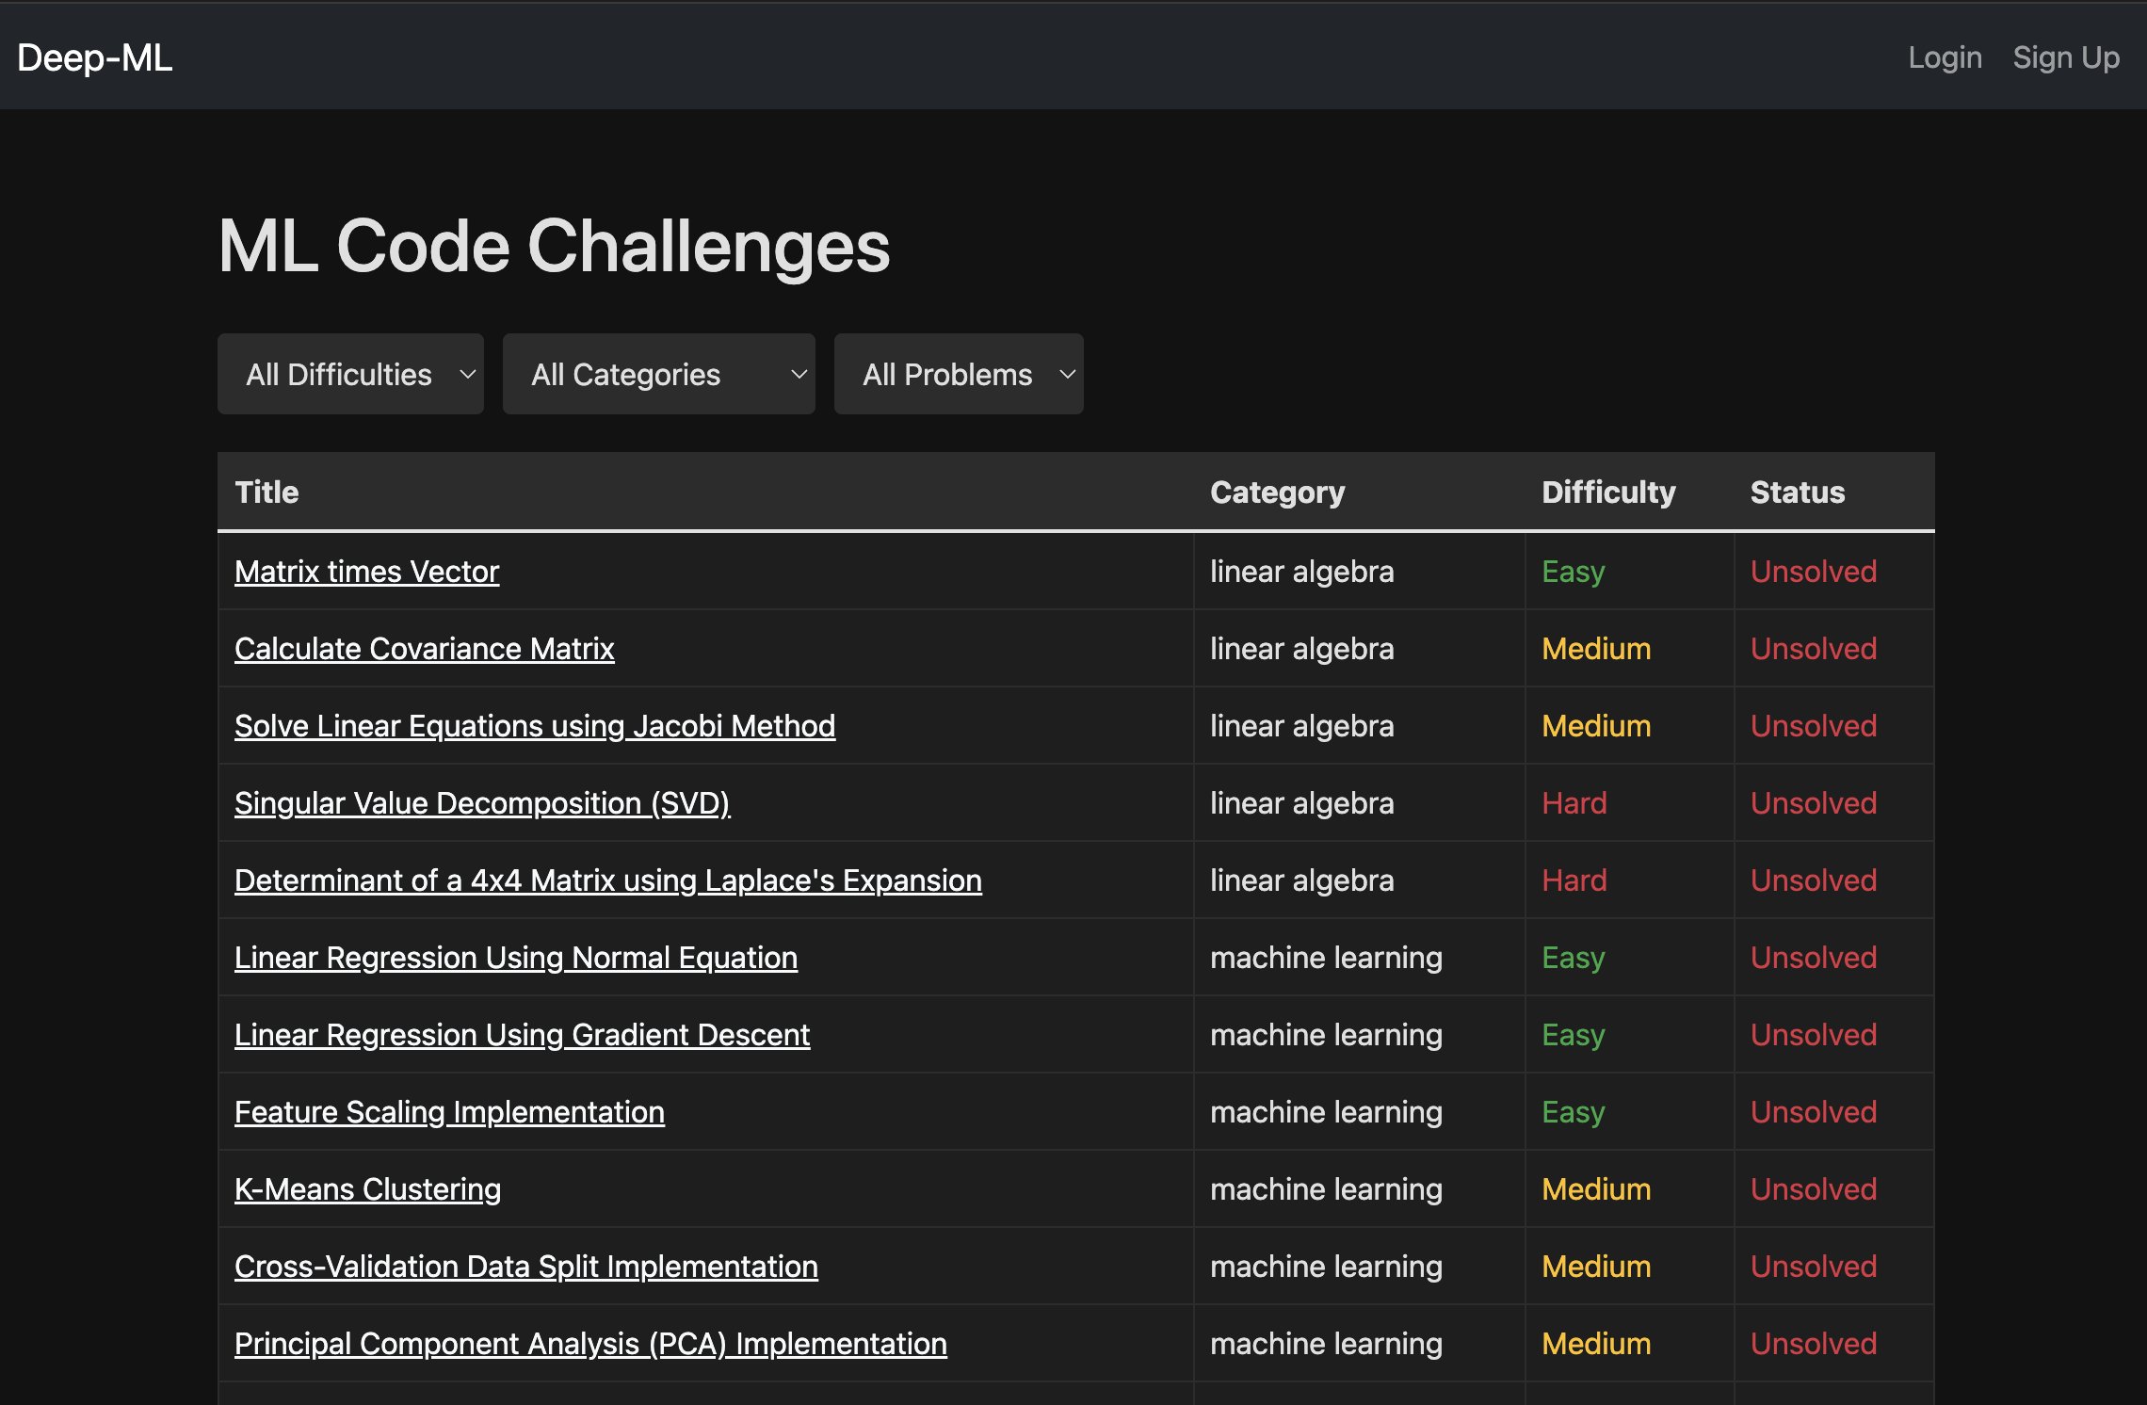Open Feature Scaling Implementation challenge
2147x1405 pixels.
449,1112
